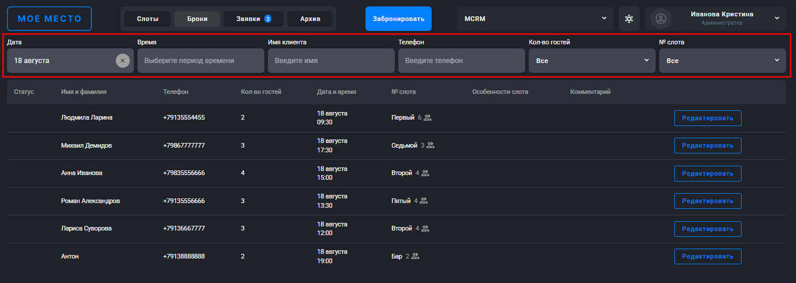Viewport: 796px width, 283px height.
Task: Click the Забронировать button
Action: pyautogui.click(x=398, y=19)
